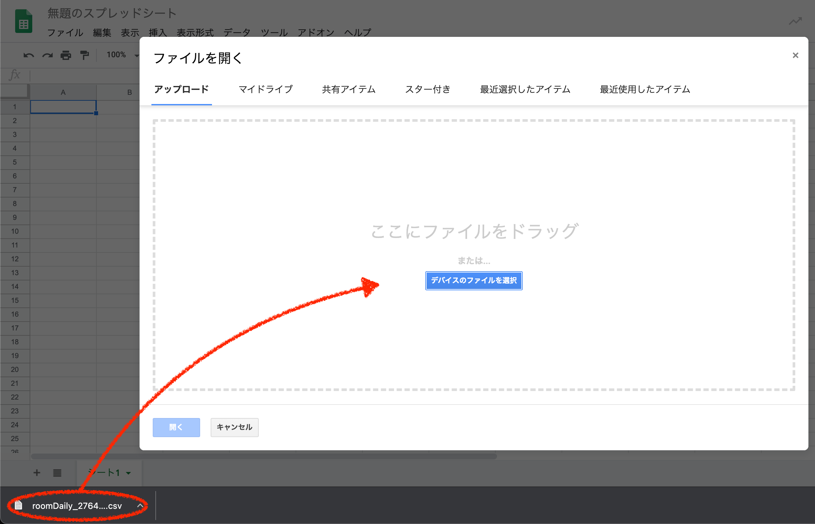
Task: Switch to the 共有アイテム tab
Action: (x=349, y=90)
